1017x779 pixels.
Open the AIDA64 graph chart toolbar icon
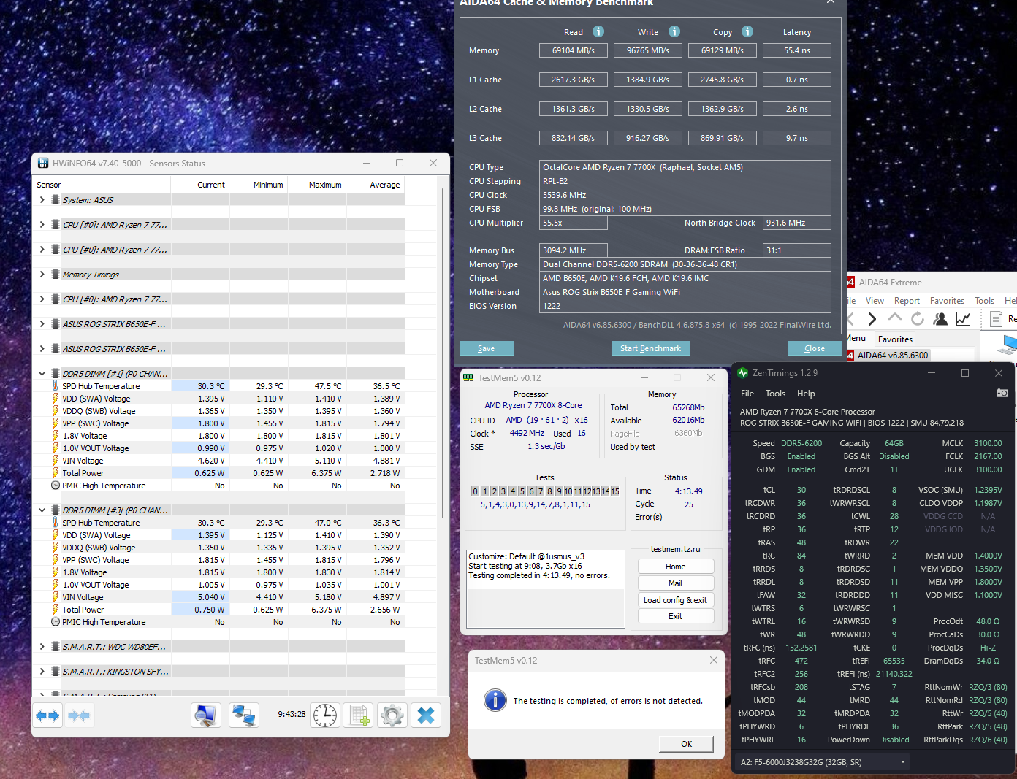963,318
